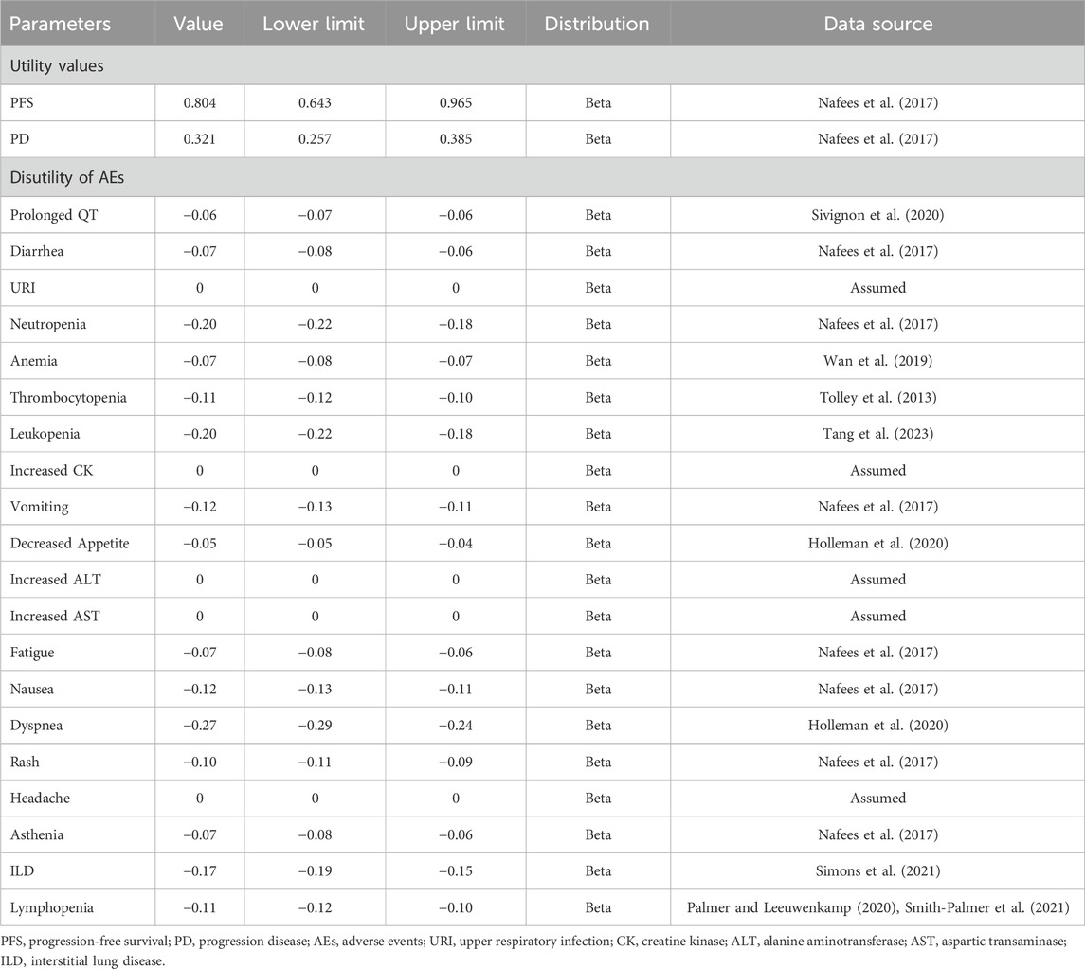Click the Tang et al. (2023) citation
The width and height of the screenshot is (1085, 969).
pos(877,434)
